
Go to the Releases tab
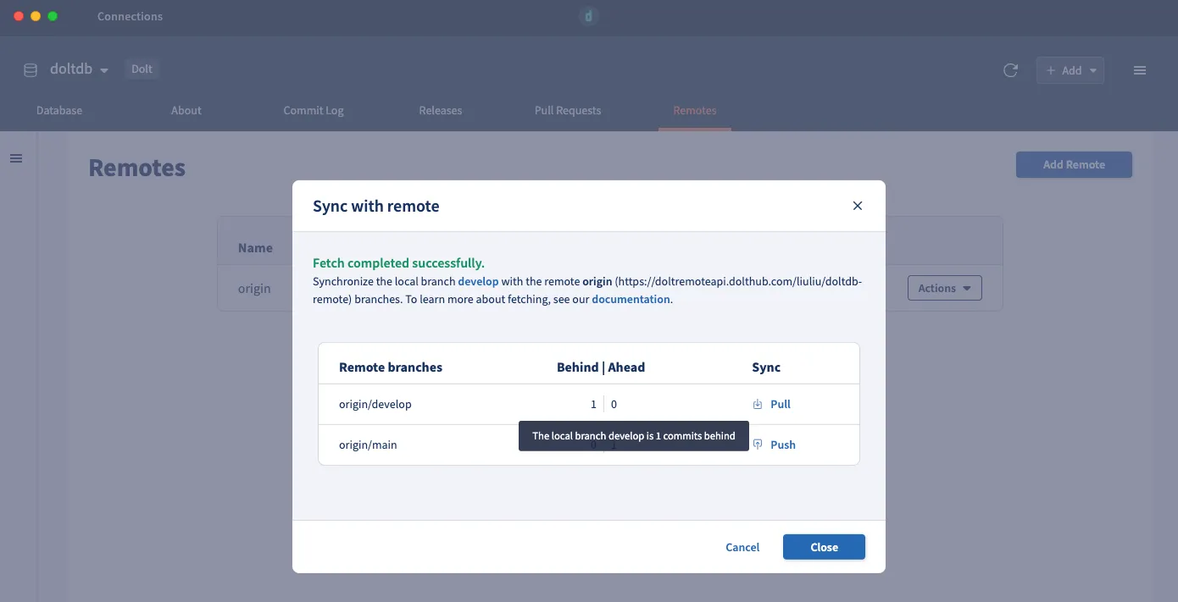pyautogui.click(x=441, y=110)
